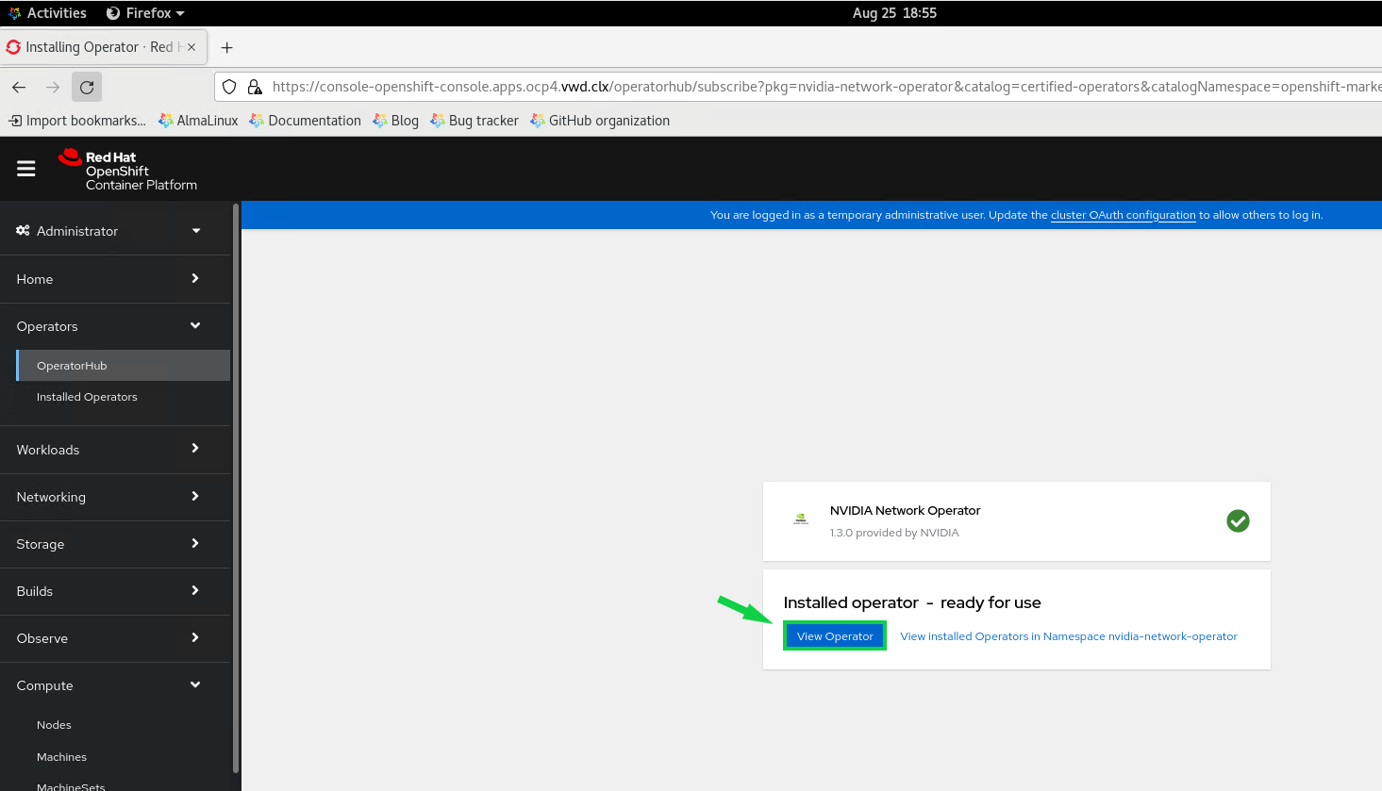
Task: Click Import bookmarks in bookmarks bar
Action: click(77, 121)
